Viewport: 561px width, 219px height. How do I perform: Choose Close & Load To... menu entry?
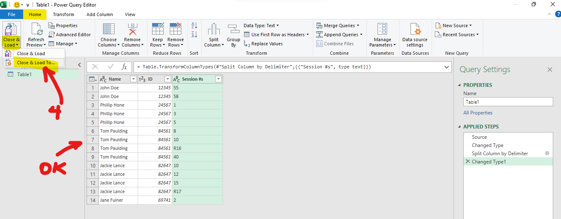34,63
